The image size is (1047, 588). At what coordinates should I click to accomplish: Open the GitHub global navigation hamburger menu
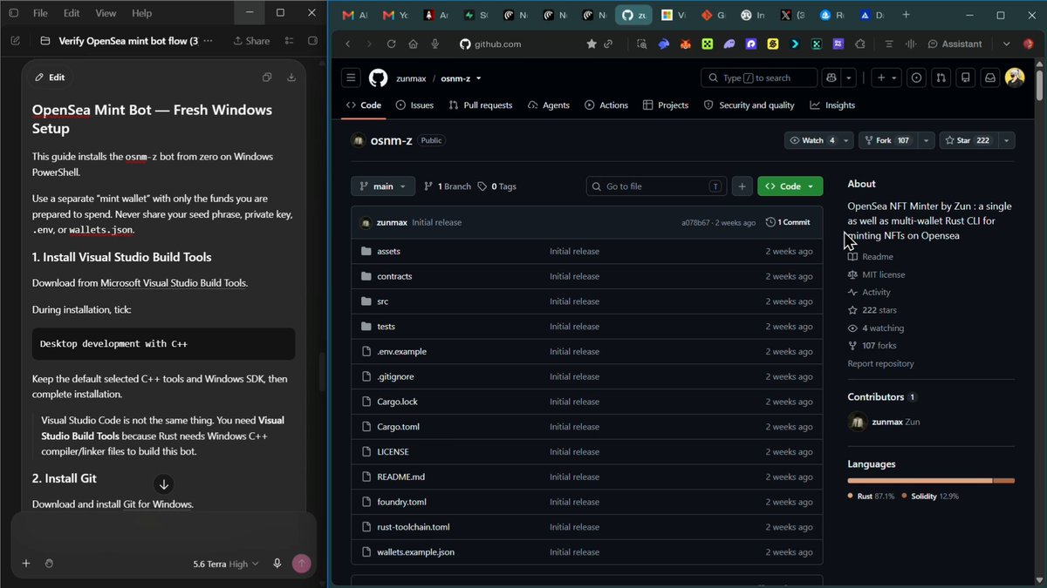click(x=351, y=78)
